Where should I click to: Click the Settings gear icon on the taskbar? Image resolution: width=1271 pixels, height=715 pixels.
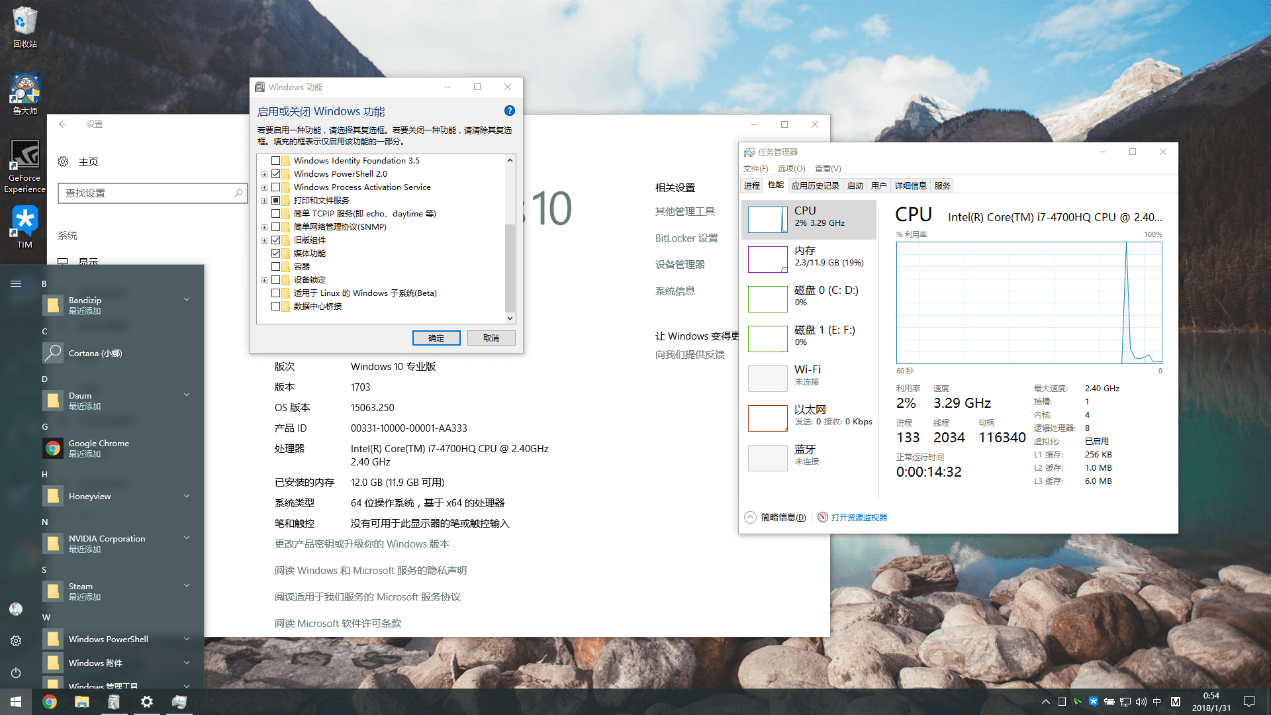(146, 702)
